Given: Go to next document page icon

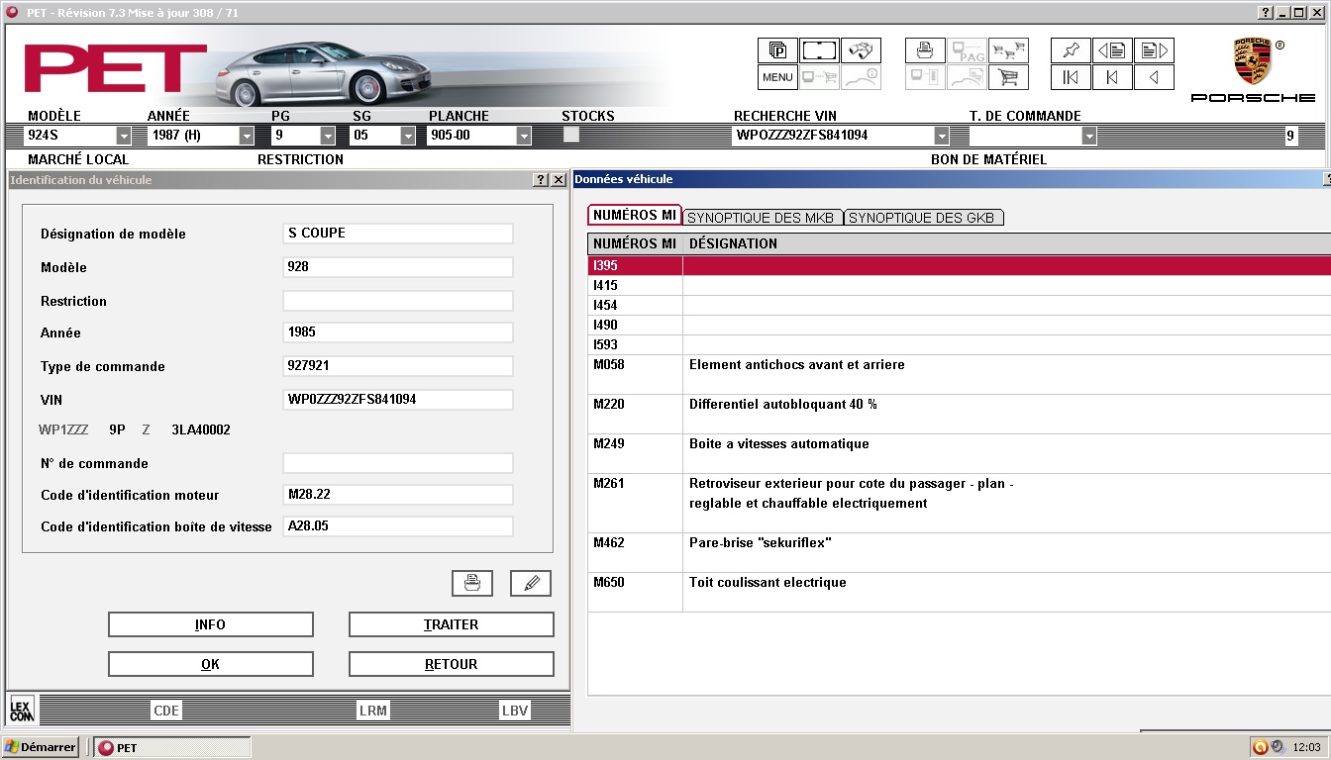Looking at the screenshot, I should pyautogui.click(x=1154, y=50).
